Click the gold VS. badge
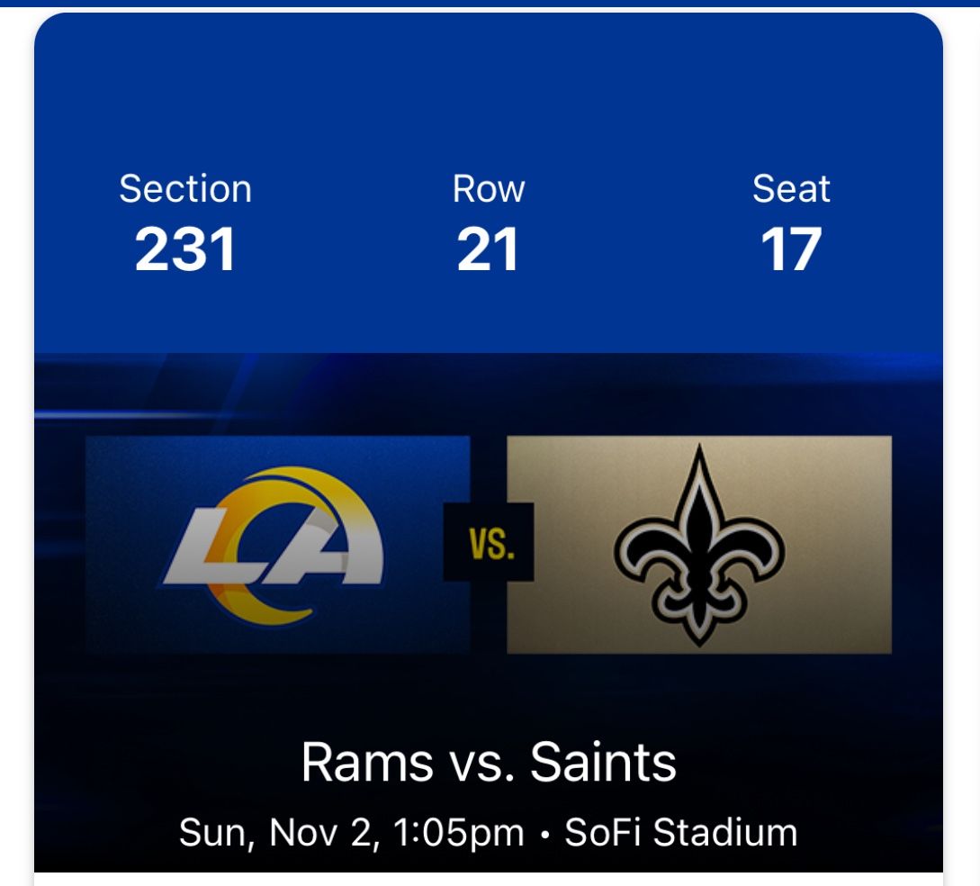 coord(489,542)
